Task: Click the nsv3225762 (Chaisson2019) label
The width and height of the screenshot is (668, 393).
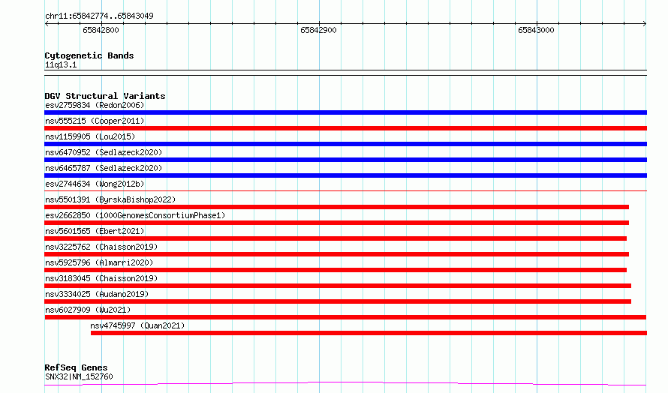Action: point(101,247)
